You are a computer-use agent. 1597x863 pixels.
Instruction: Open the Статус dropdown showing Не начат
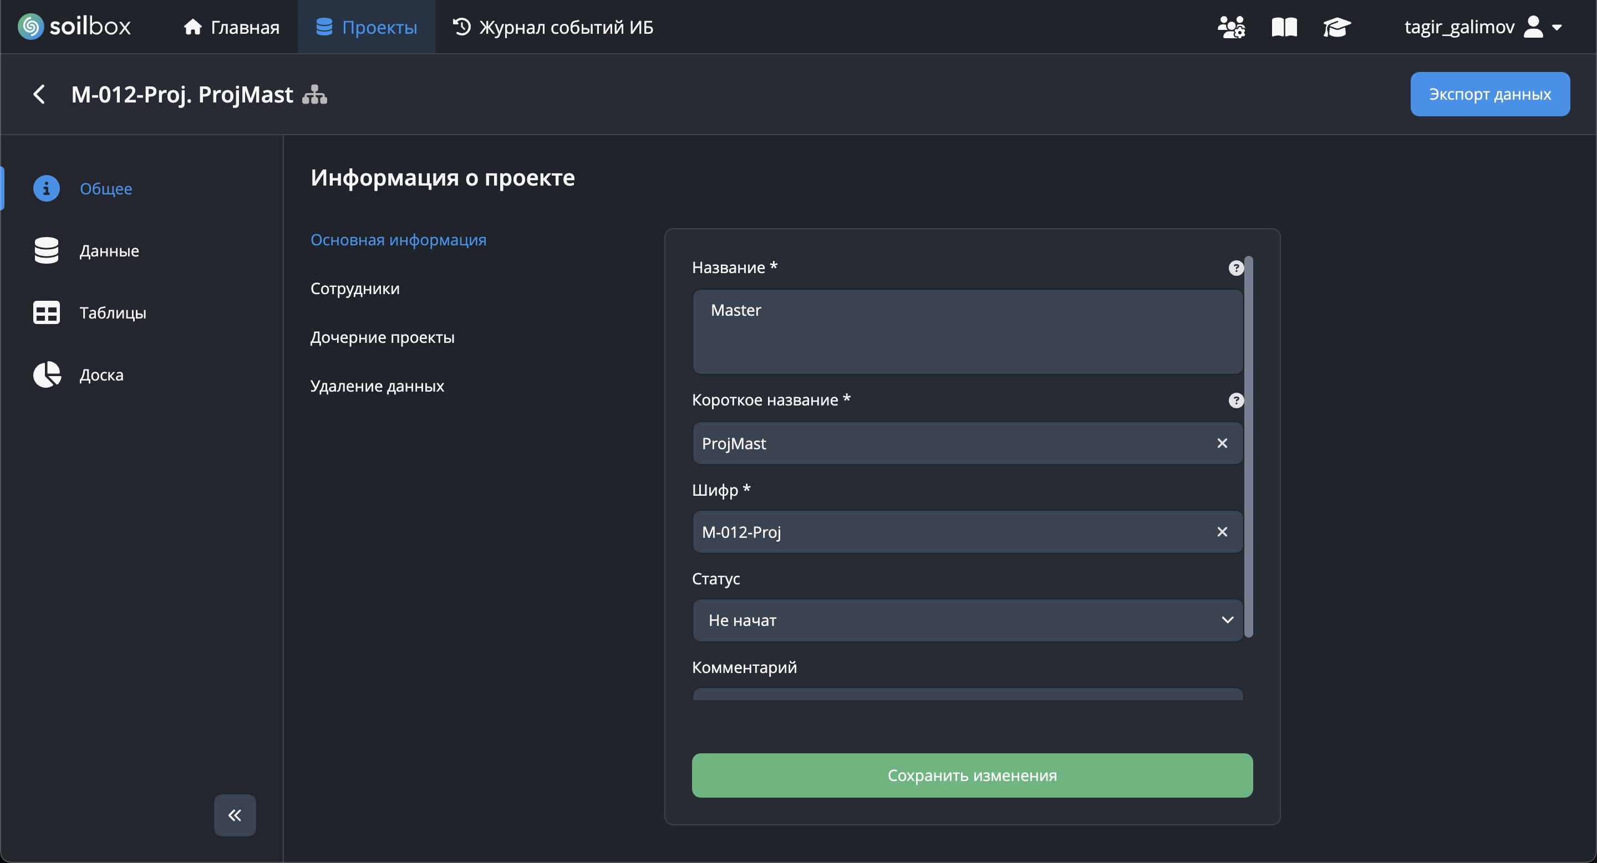point(967,620)
